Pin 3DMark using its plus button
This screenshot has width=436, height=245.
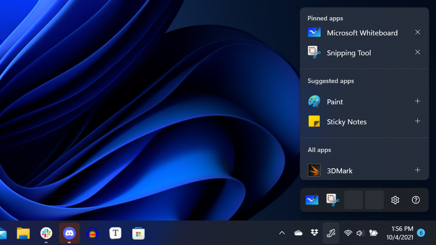tap(417, 170)
